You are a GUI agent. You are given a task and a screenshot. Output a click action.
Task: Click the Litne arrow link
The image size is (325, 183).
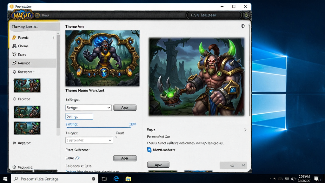click(77, 158)
